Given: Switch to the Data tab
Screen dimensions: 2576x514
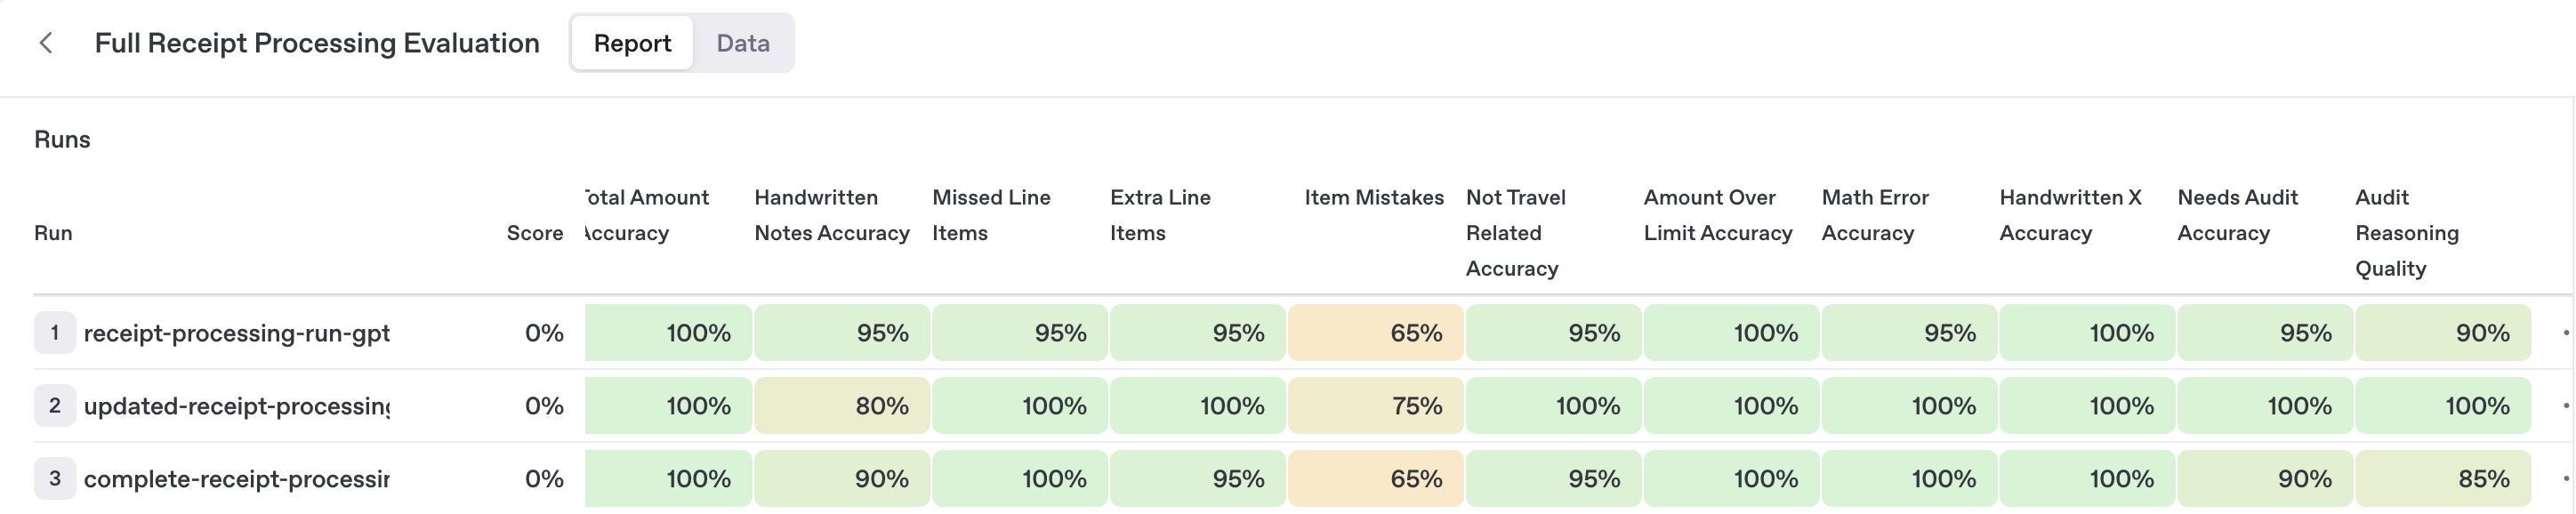Looking at the screenshot, I should coord(742,43).
